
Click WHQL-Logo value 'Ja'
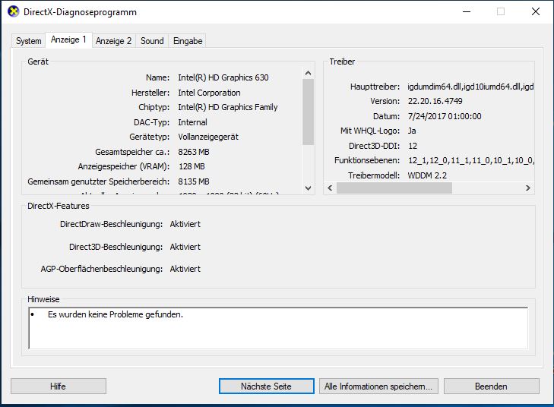click(412, 131)
